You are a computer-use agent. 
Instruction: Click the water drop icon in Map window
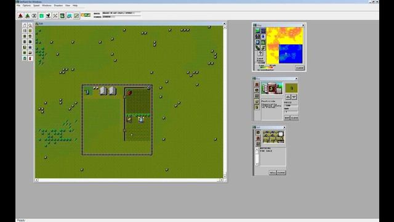coord(263,36)
